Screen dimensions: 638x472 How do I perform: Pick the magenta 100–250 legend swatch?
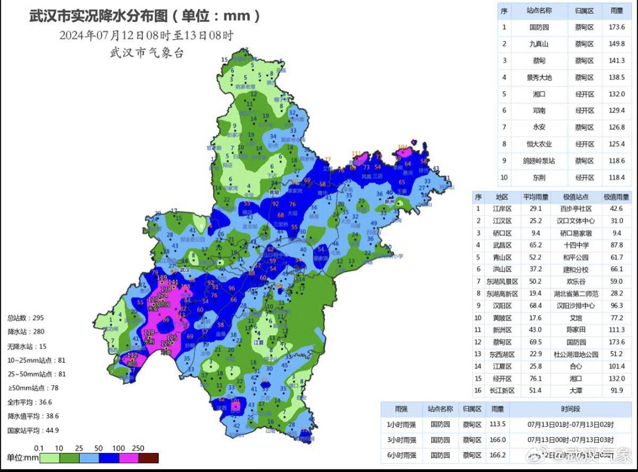coord(129,458)
